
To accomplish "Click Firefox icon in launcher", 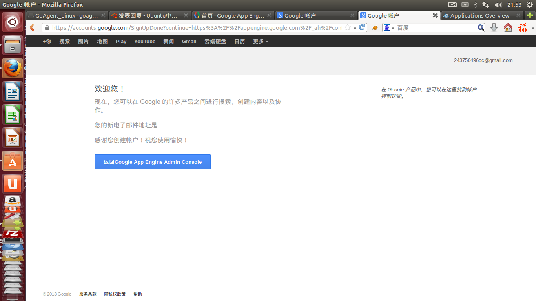I will 13,68.
